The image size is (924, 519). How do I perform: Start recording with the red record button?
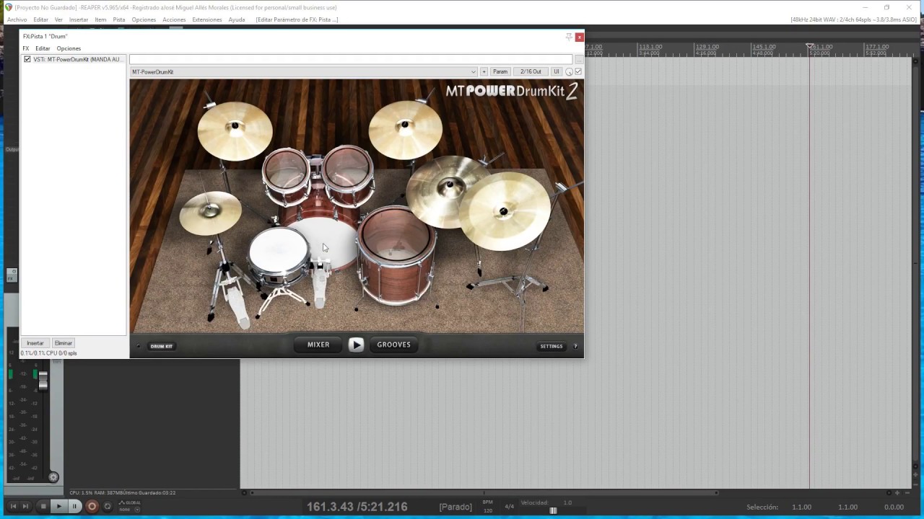point(92,506)
